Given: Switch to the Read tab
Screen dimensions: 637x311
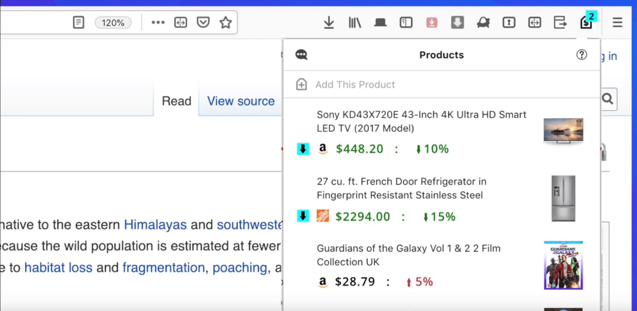Looking at the screenshot, I should 176,101.
